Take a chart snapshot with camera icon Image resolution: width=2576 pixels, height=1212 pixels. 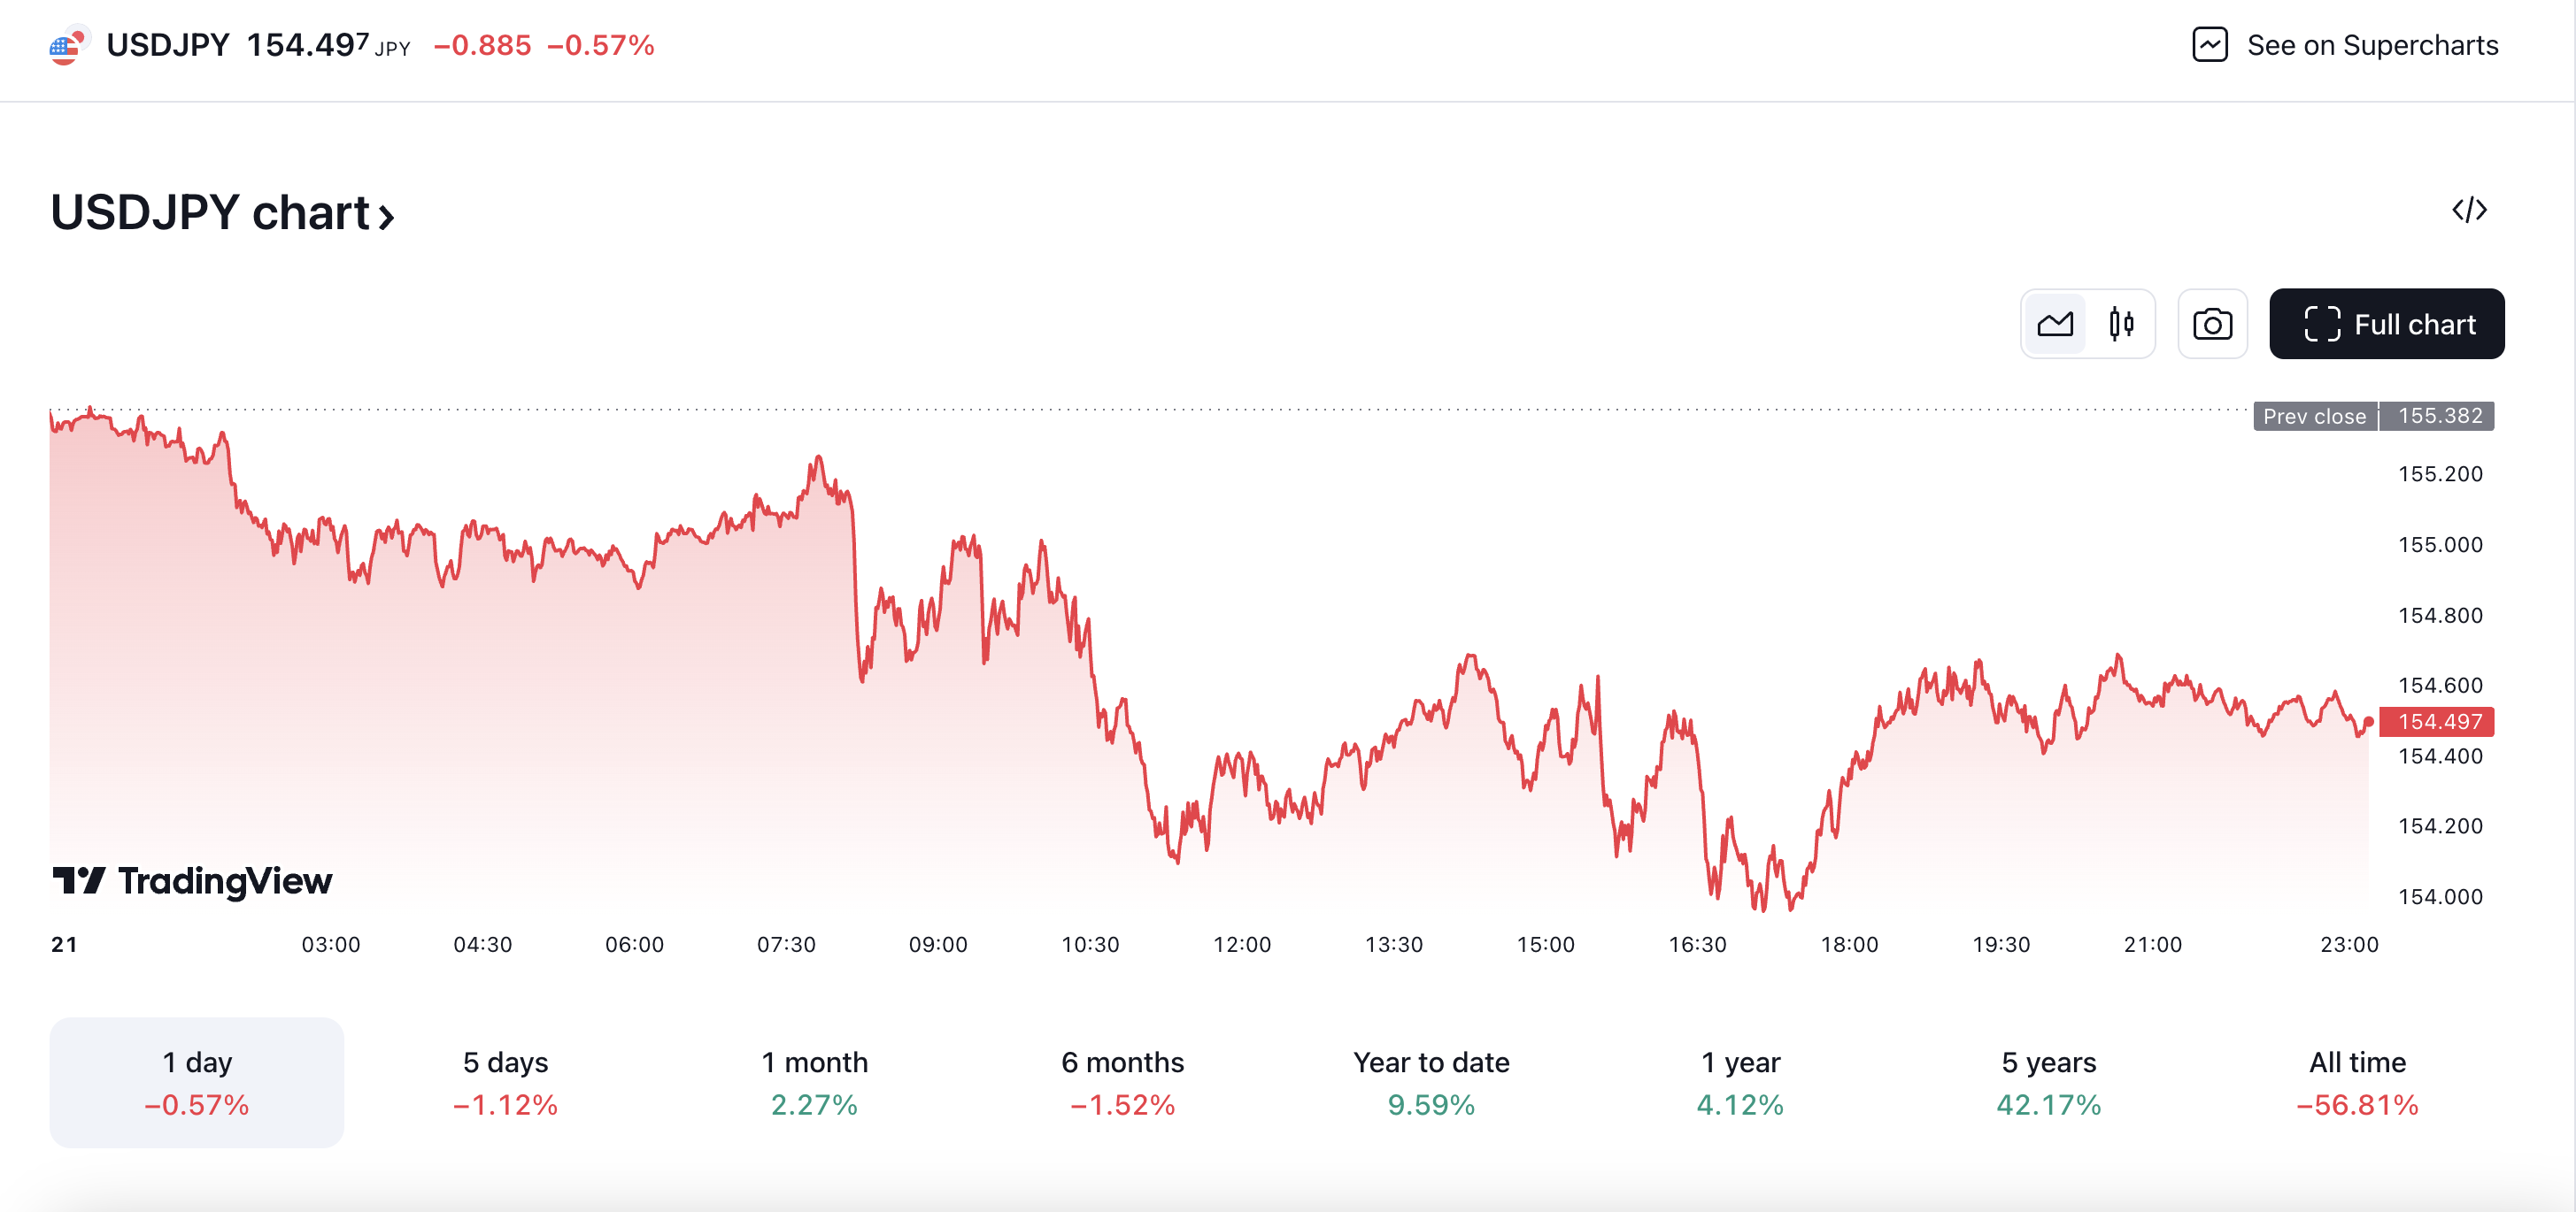(2212, 325)
